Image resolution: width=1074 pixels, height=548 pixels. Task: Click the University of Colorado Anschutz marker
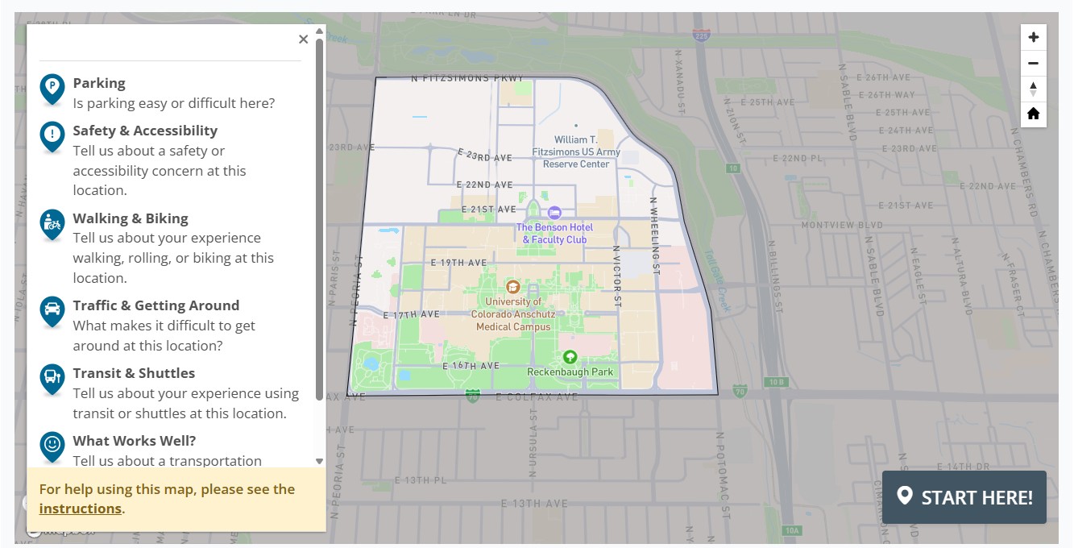(x=512, y=287)
